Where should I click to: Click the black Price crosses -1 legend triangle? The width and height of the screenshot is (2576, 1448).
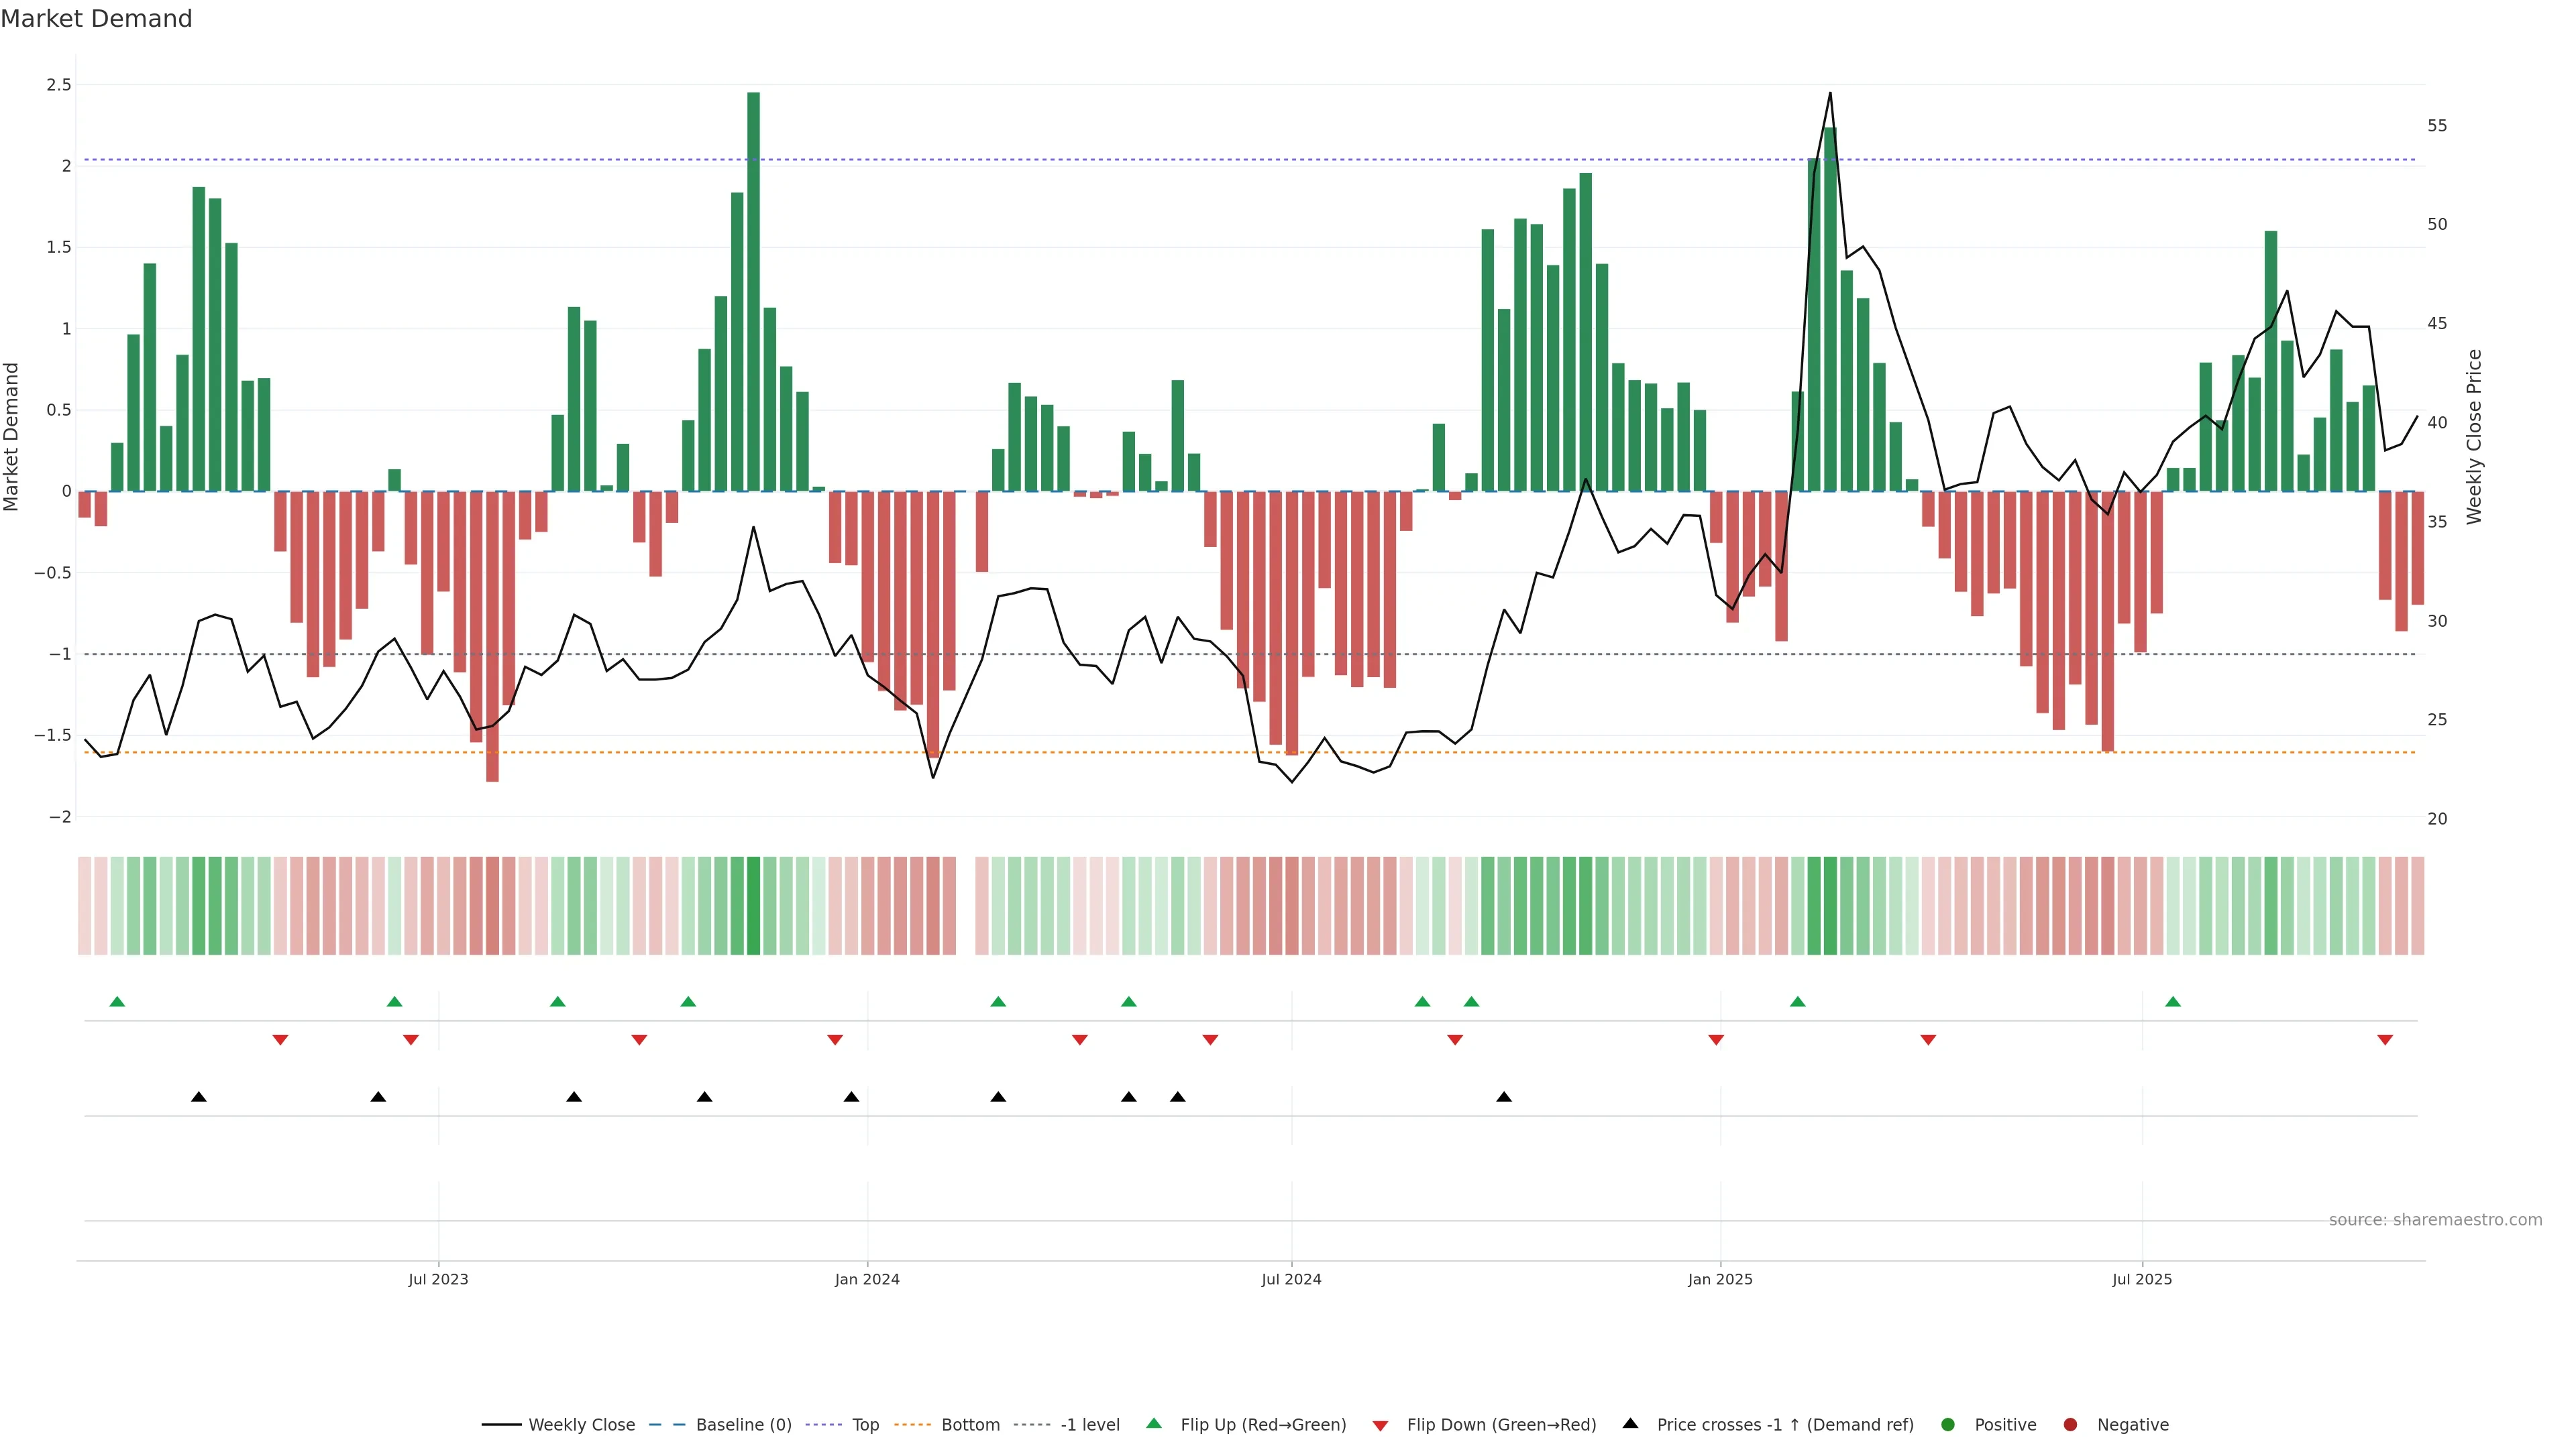tap(1630, 1423)
